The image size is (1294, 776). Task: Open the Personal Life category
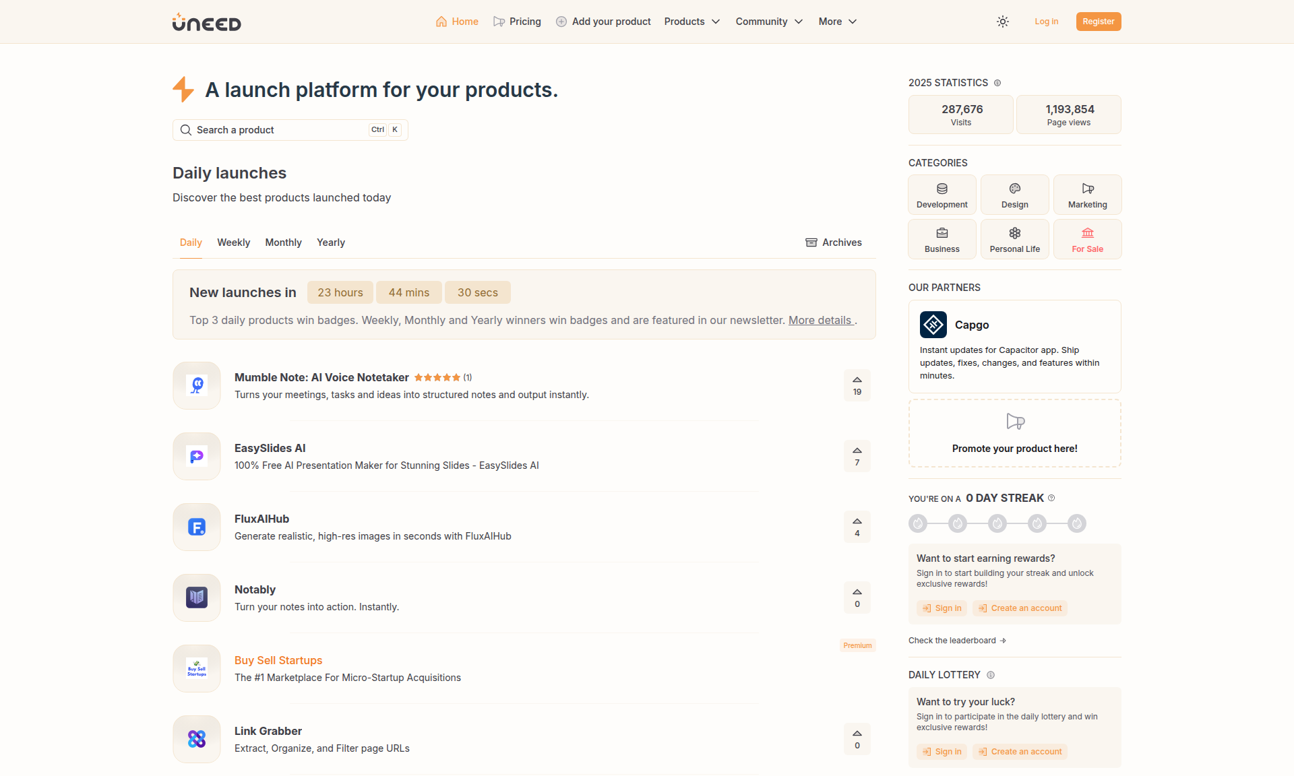[1015, 239]
